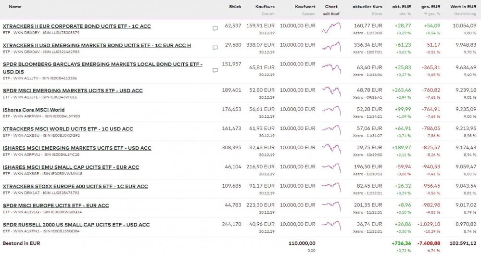Open SPDR MSCI Emerging Markets UCITS ETF link
This screenshot has height=255, width=481.
[73, 90]
